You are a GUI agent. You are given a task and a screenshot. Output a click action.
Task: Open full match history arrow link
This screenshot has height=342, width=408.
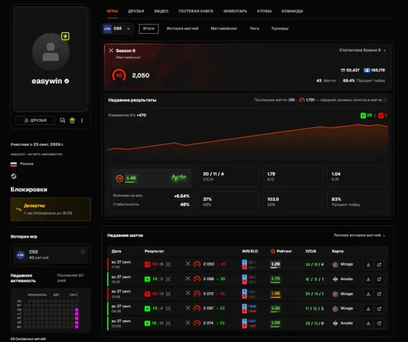360,235
